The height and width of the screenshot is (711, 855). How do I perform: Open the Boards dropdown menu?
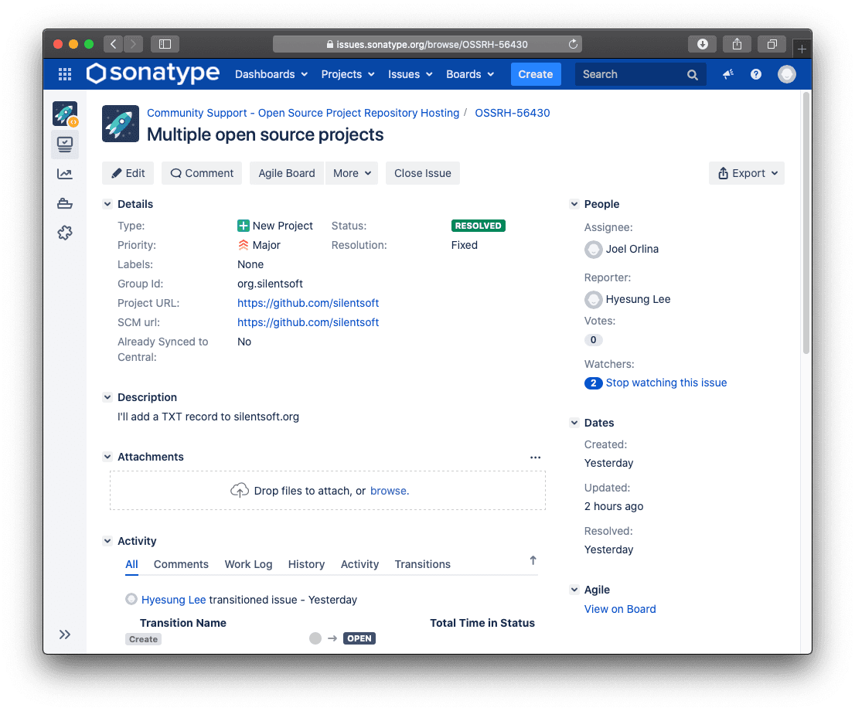pos(470,74)
